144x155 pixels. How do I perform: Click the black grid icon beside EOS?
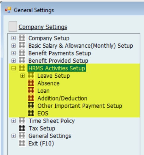click(31, 113)
